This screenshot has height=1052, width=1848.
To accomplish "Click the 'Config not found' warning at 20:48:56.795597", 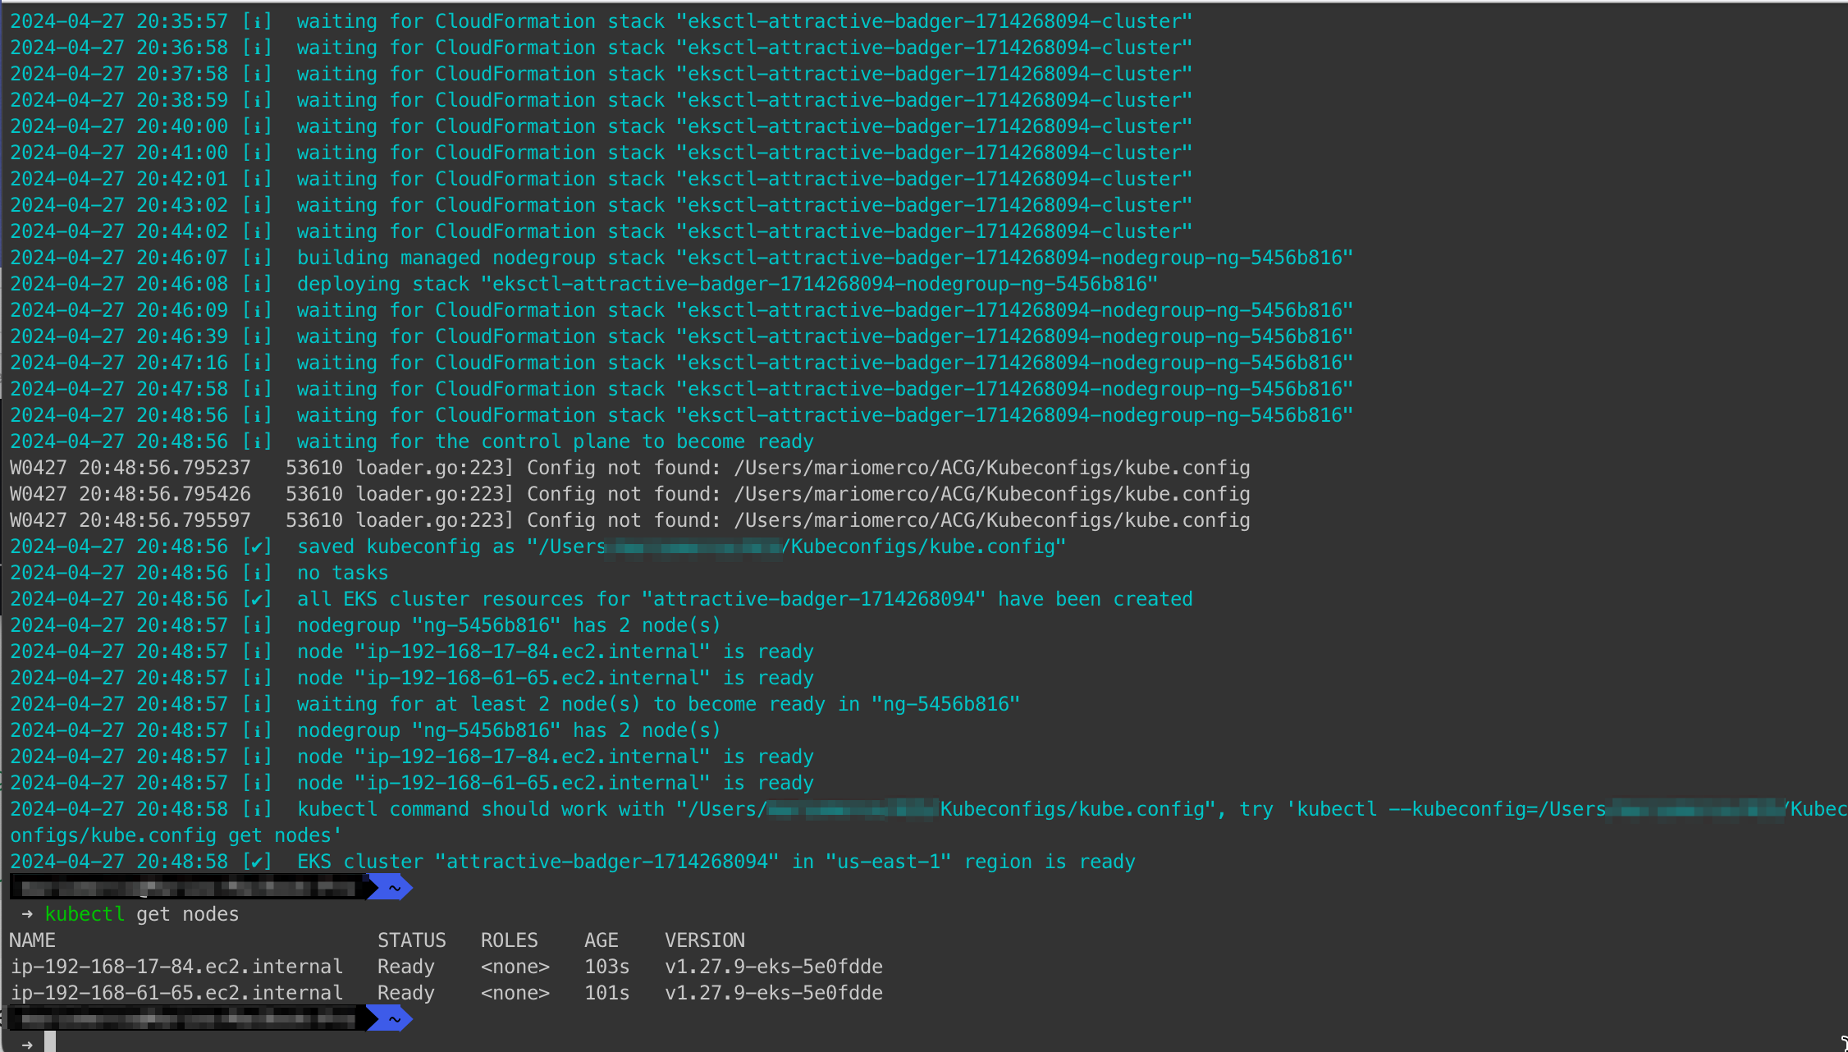I will click(x=630, y=520).
